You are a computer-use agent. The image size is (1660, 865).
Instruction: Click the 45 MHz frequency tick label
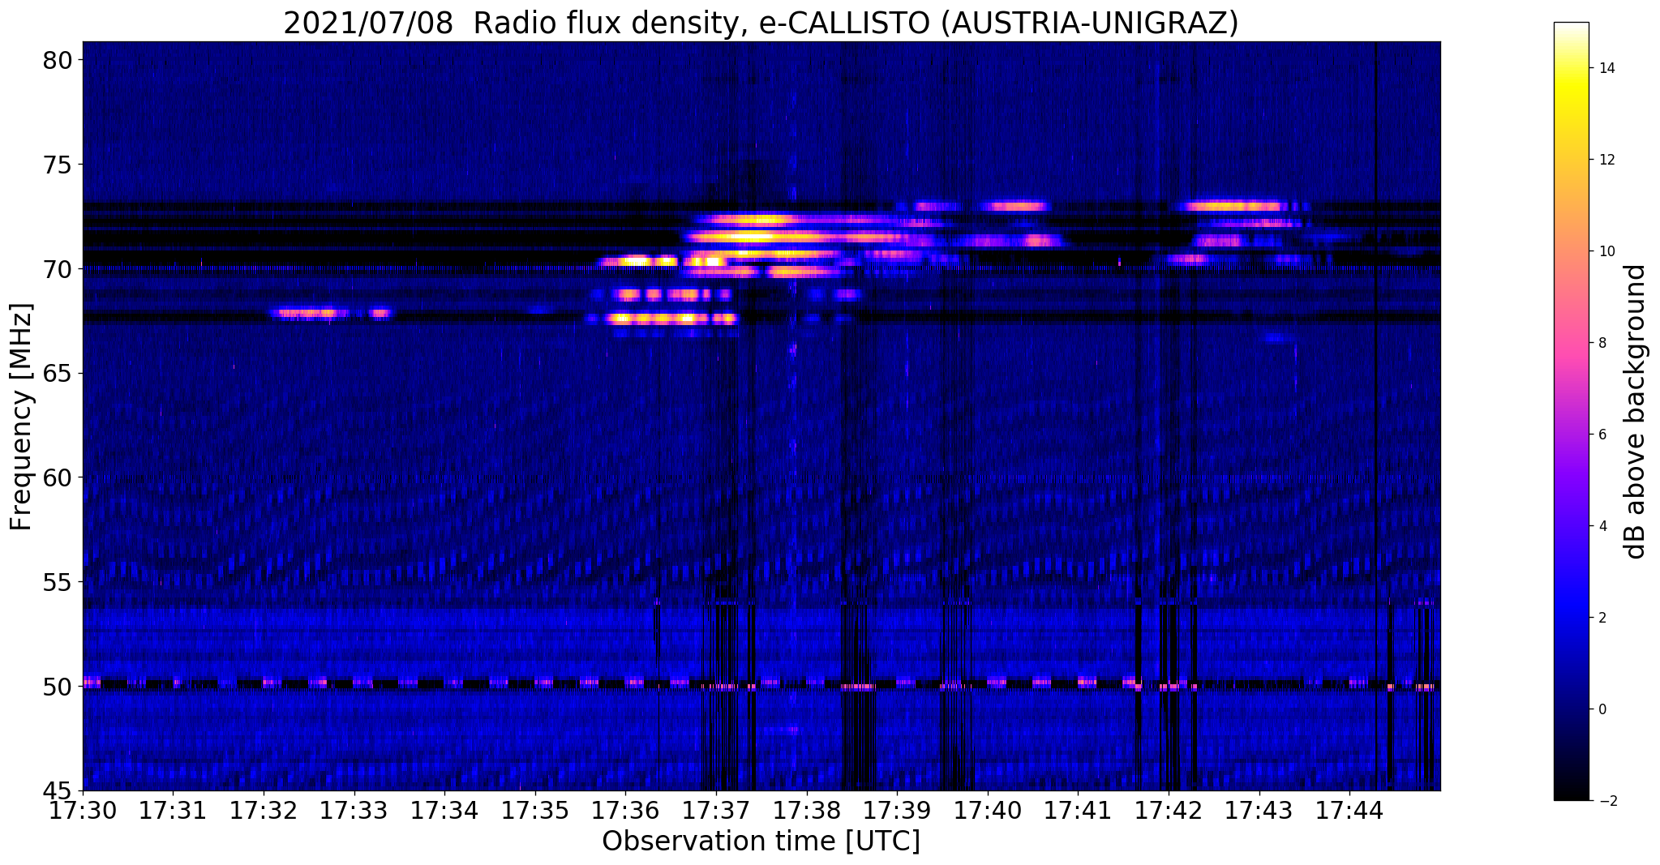tap(57, 790)
